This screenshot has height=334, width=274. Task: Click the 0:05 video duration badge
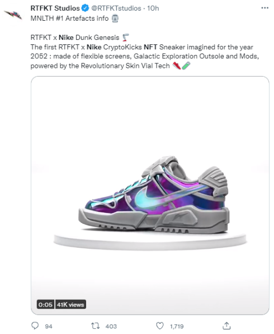click(45, 304)
